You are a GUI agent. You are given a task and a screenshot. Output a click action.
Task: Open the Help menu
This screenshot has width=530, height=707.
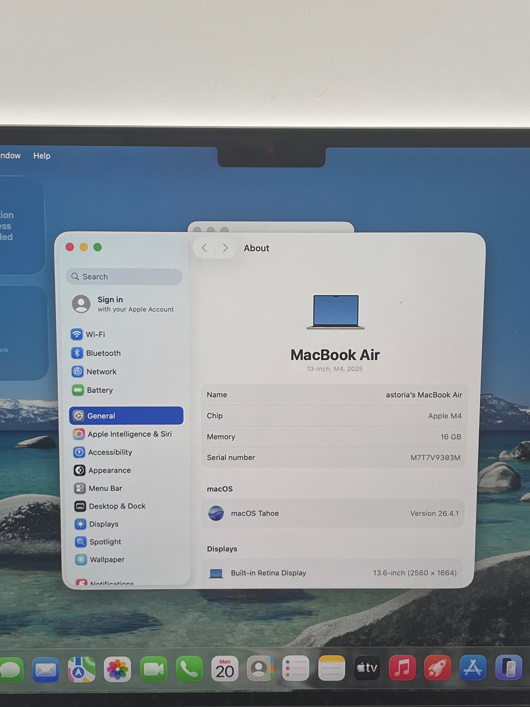click(42, 156)
